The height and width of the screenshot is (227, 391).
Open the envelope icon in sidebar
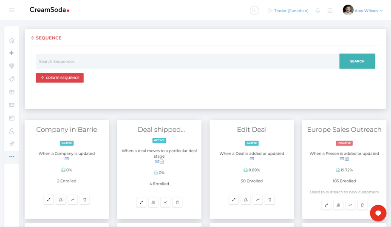tap(12, 105)
